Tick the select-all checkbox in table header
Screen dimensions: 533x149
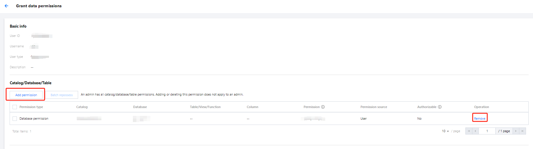click(x=15, y=107)
